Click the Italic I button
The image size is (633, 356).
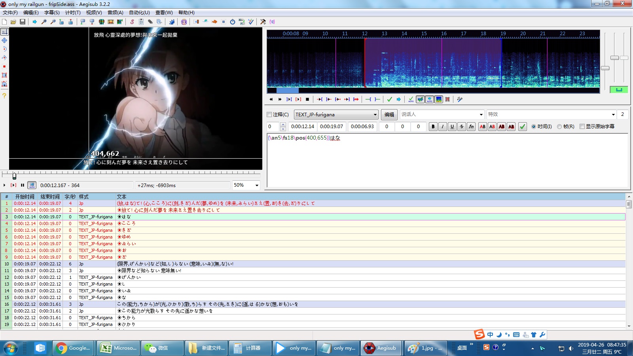(443, 127)
